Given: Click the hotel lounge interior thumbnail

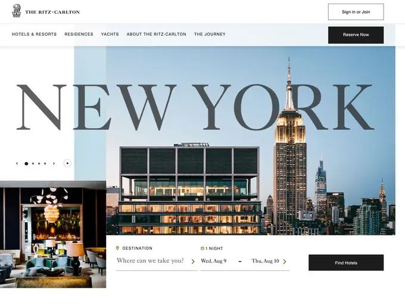Looking at the screenshot, I should click(53, 234).
